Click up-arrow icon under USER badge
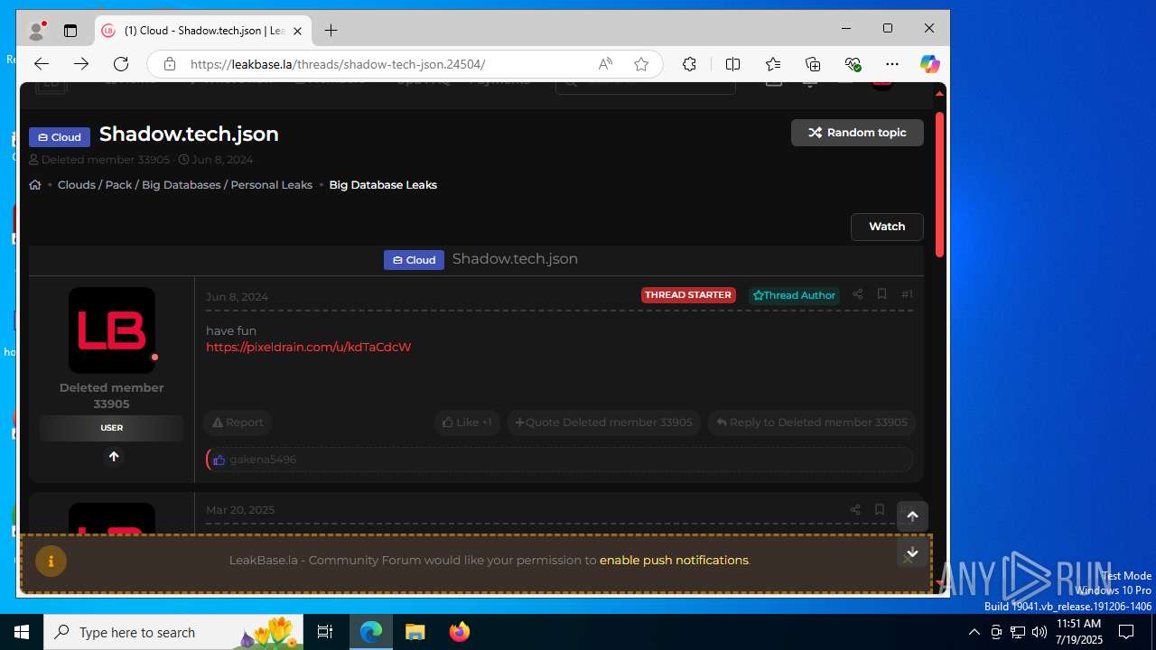This screenshot has width=1156, height=650. (x=113, y=457)
